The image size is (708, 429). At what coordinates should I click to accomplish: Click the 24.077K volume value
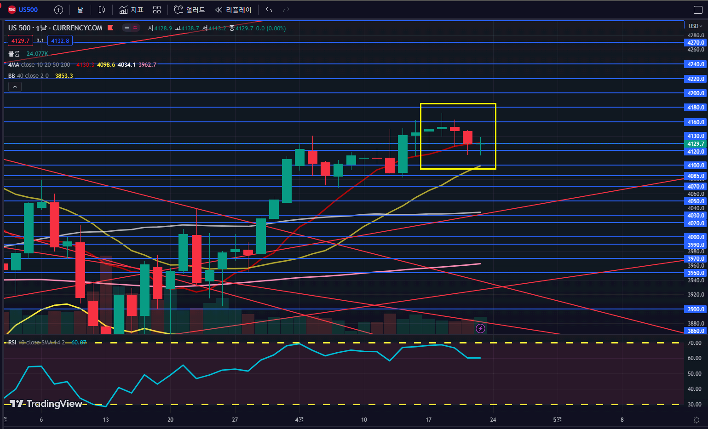(37, 54)
